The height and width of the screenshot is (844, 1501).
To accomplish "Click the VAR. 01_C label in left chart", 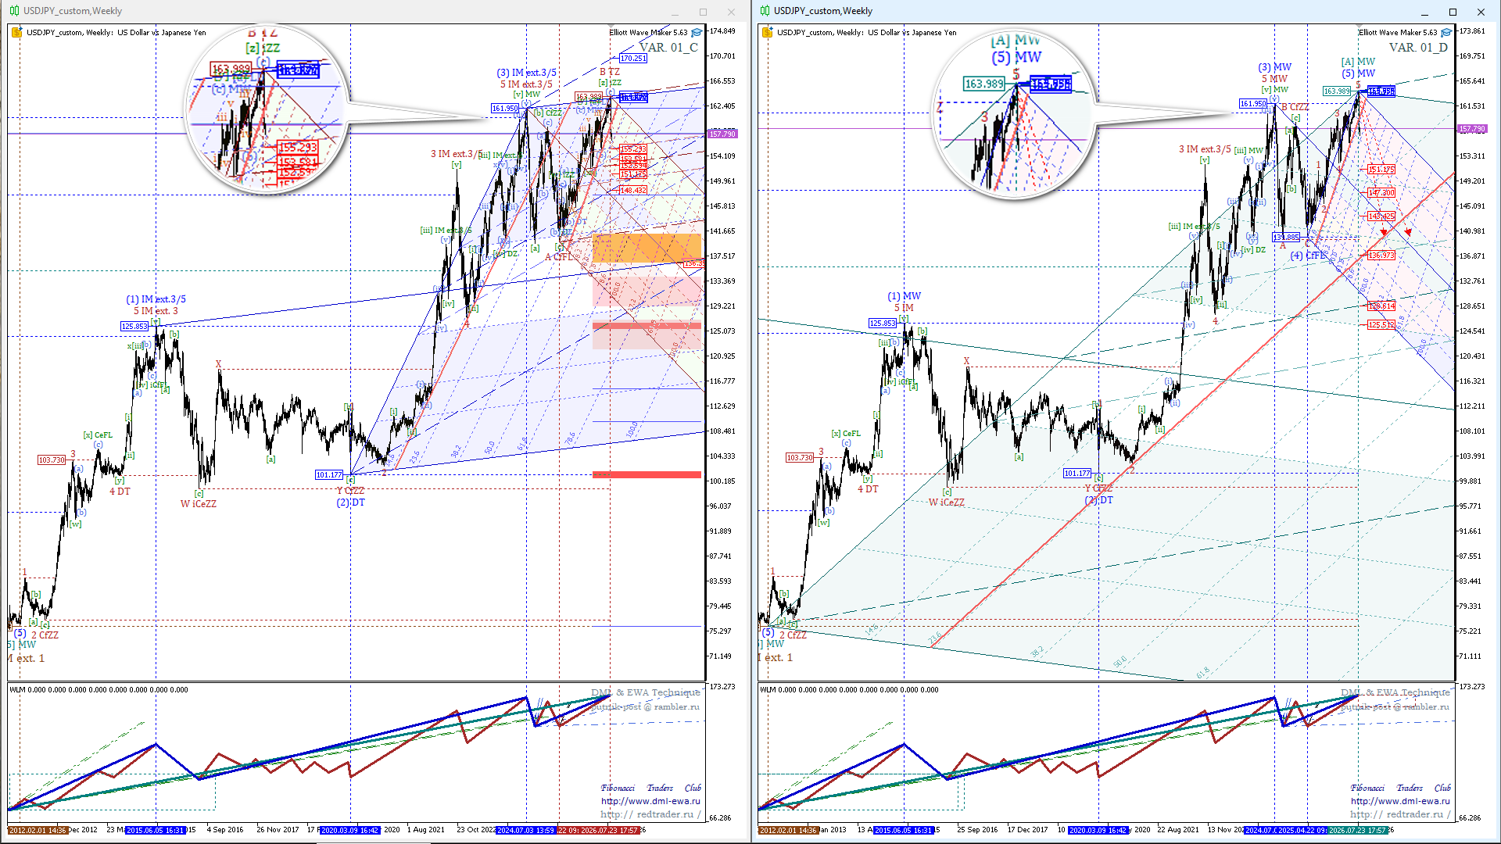I will tap(669, 48).
